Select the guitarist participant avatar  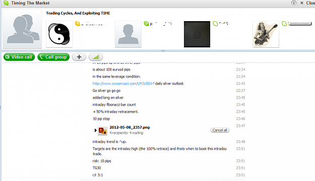(x=266, y=34)
